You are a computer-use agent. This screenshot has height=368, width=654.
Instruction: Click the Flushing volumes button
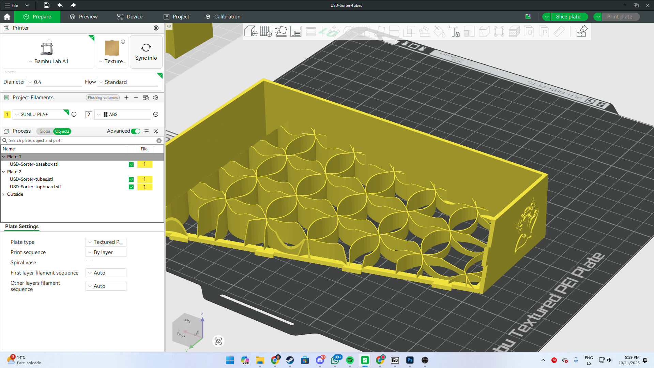pos(103,98)
